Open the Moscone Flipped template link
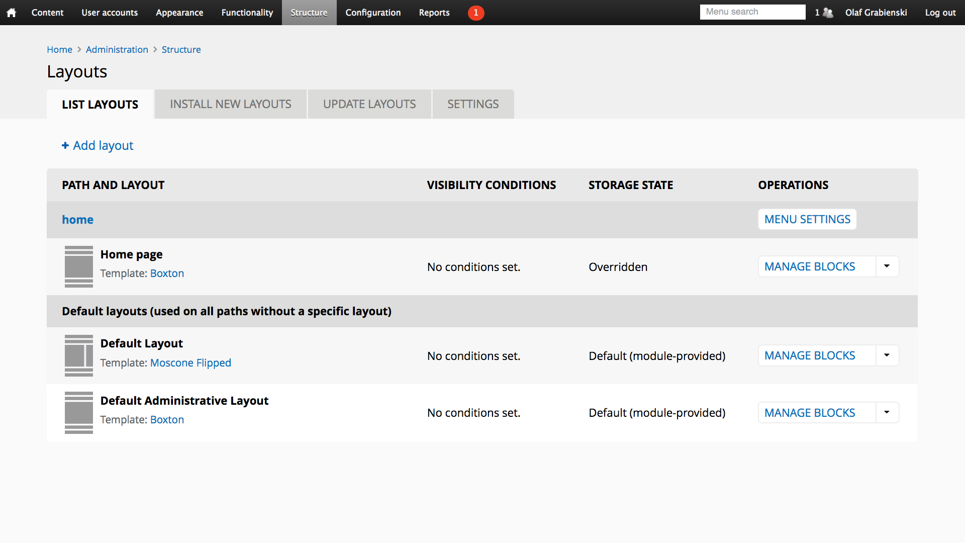This screenshot has width=965, height=543. point(190,363)
